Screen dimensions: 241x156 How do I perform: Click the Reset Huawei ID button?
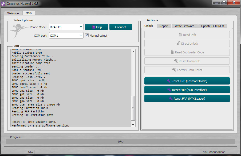(187, 61)
